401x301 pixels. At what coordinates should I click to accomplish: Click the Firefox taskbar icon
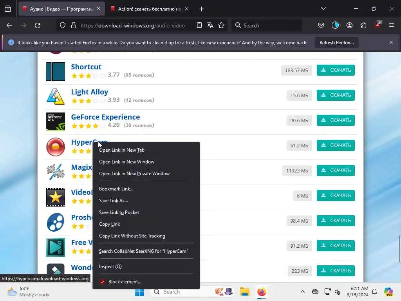[x=262, y=292]
